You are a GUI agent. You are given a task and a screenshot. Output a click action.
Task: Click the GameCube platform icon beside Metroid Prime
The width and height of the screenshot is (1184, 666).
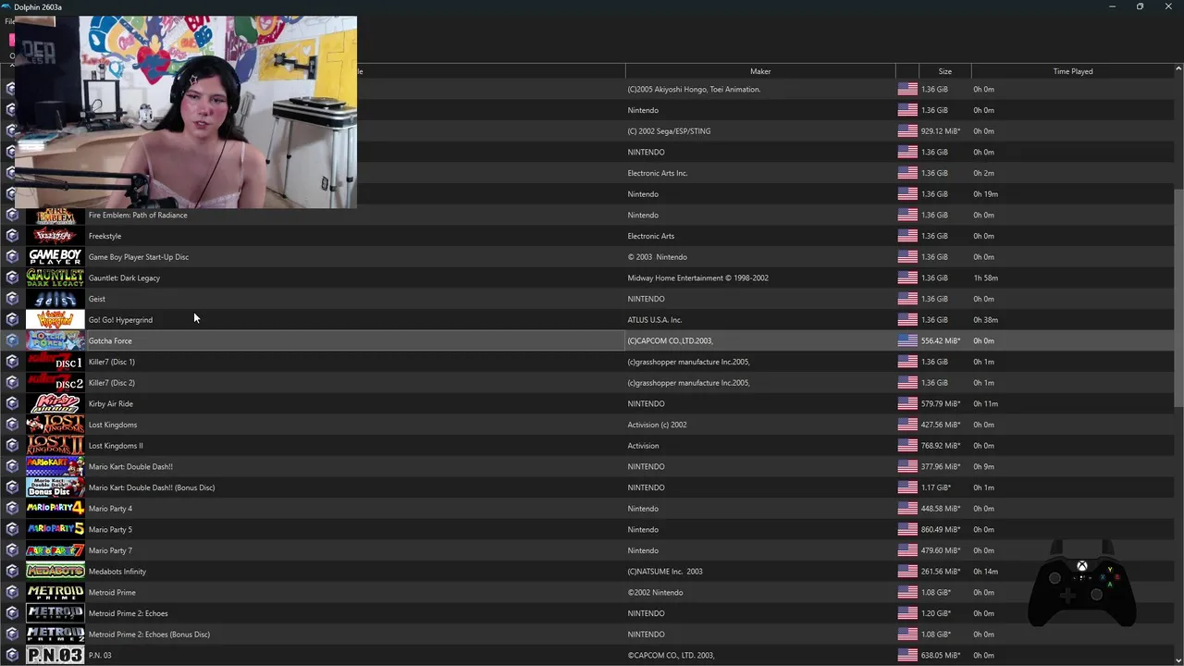pos(12,592)
